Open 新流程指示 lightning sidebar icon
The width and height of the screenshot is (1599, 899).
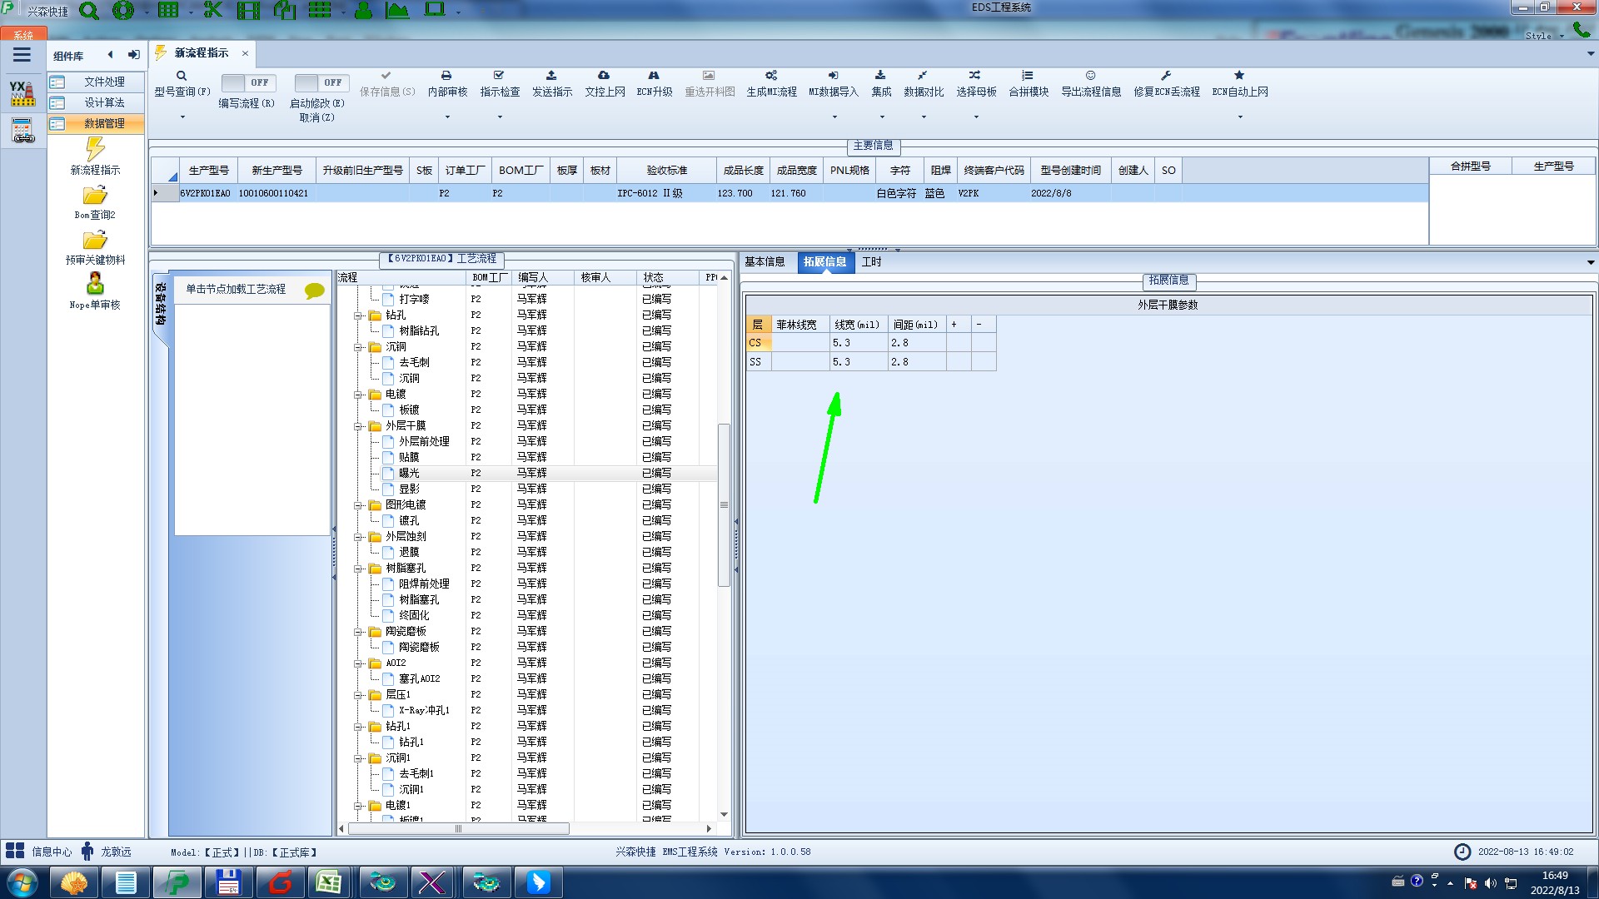click(95, 149)
